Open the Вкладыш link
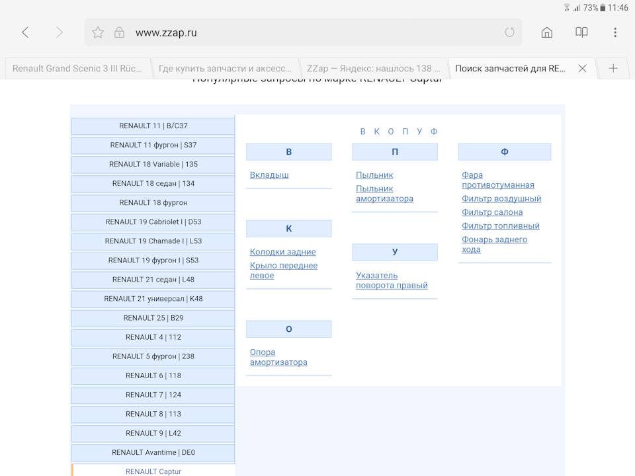635x476 pixels. coord(269,175)
